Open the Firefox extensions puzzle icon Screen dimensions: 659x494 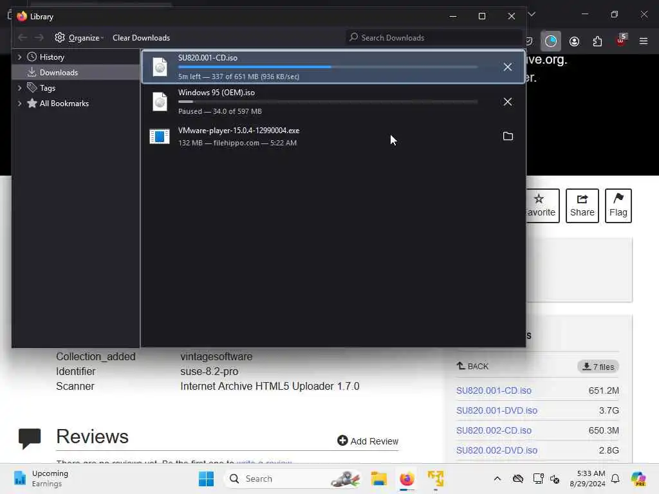tap(597, 41)
